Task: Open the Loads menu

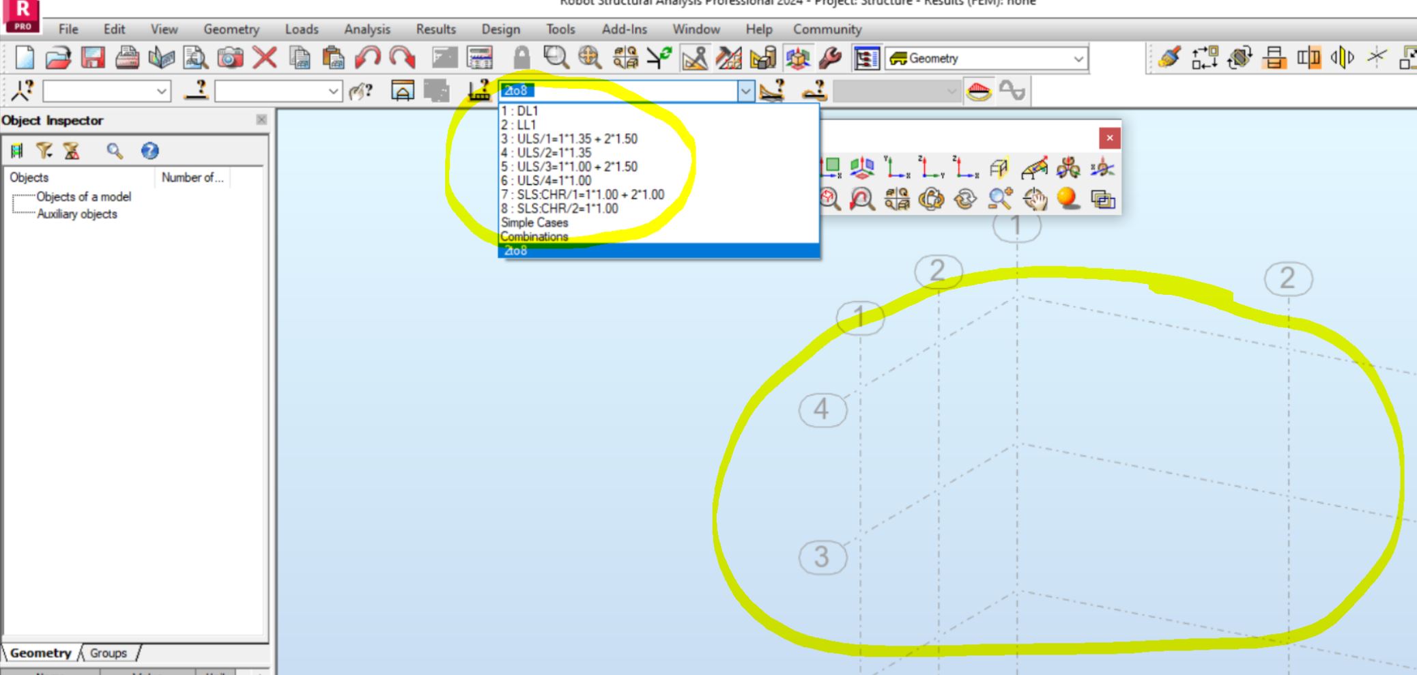Action: coord(302,29)
